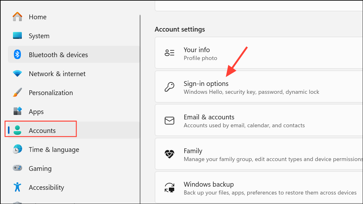
Task: Click the Windows backup sync icon
Action: coord(169,188)
